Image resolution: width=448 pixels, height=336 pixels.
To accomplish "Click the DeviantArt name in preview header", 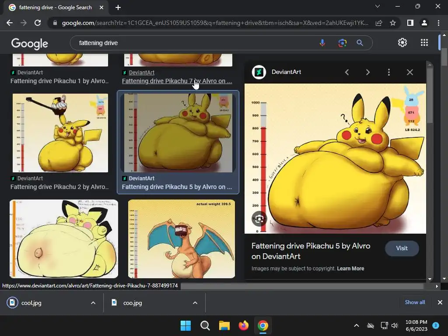I will tap(286, 72).
